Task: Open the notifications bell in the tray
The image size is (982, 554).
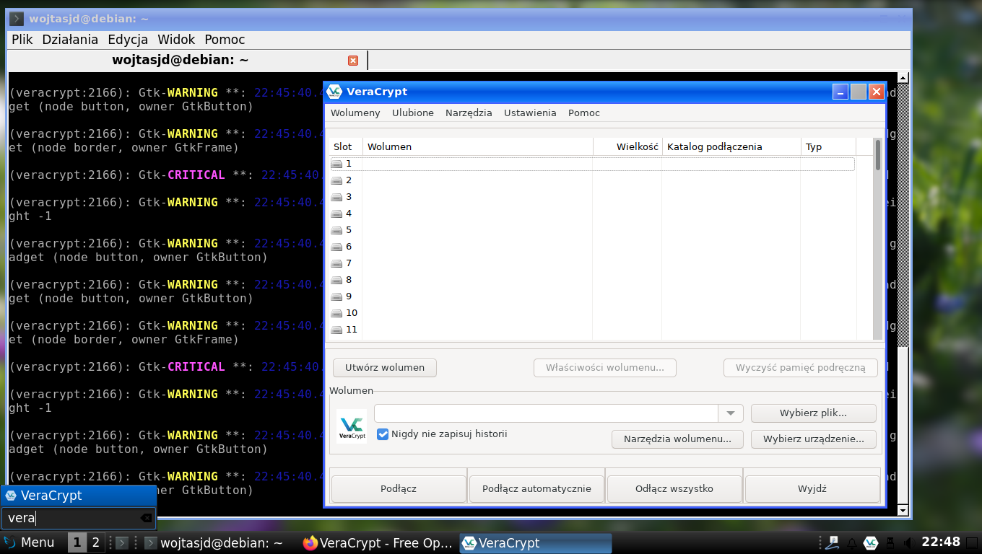Action: pos(852,542)
